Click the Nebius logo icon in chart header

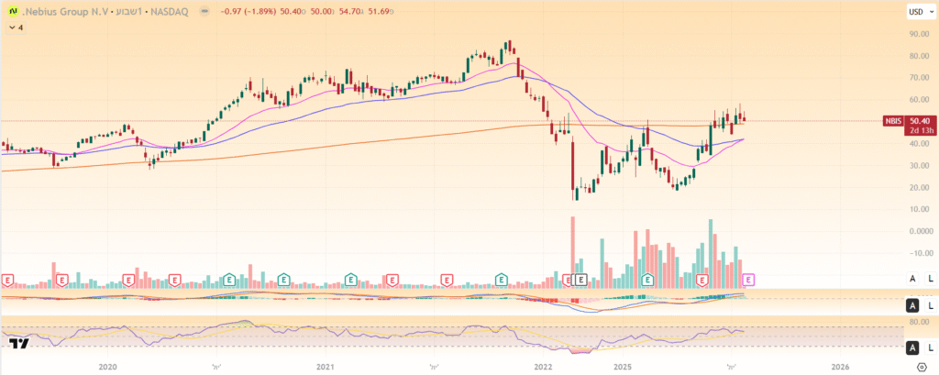12,11
